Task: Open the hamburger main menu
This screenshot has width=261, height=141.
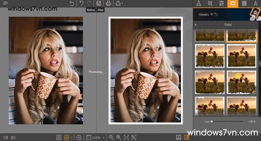Action: point(6,3)
